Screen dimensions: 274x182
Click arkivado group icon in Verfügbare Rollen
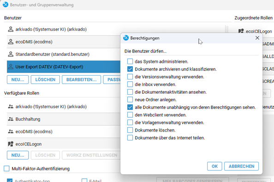coord(11,107)
